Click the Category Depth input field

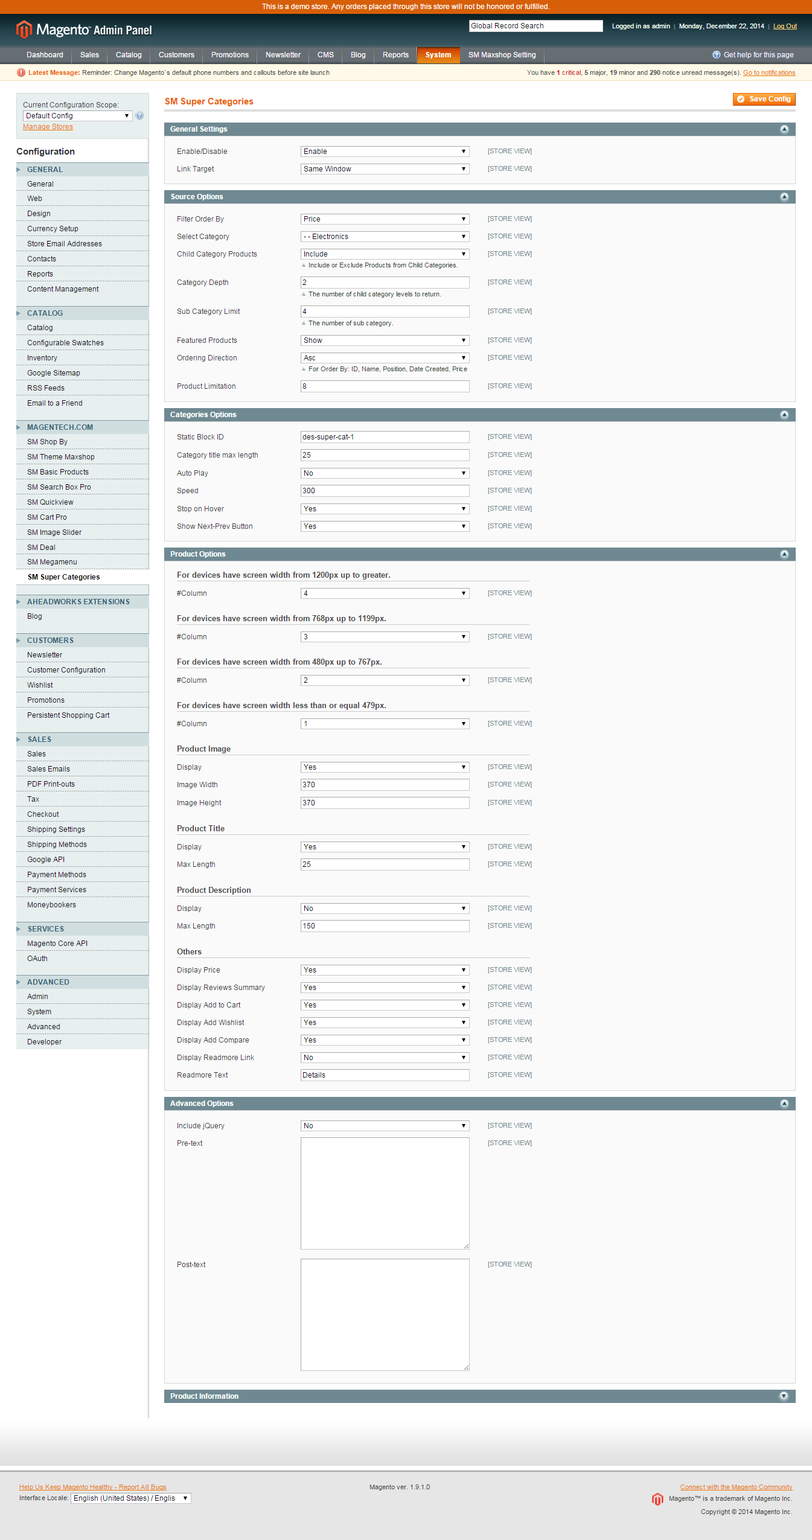coord(385,283)
